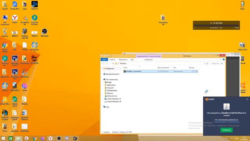Image resolution: width=250 pixels, height=141 pixels.
Task: Select the Excalibur Launcher file row
Action: [x=161, y=71]
